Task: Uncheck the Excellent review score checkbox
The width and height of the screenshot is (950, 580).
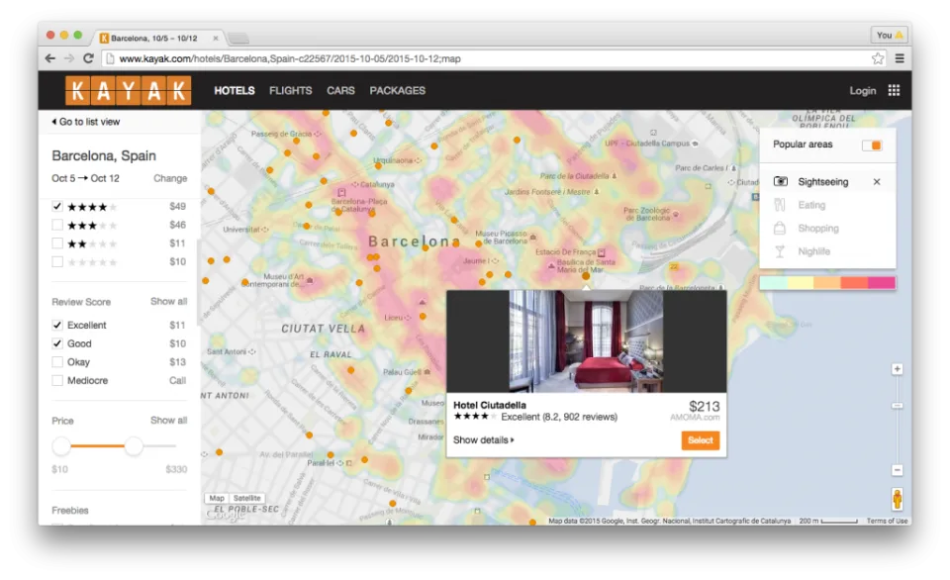Action: click(57, 325)
